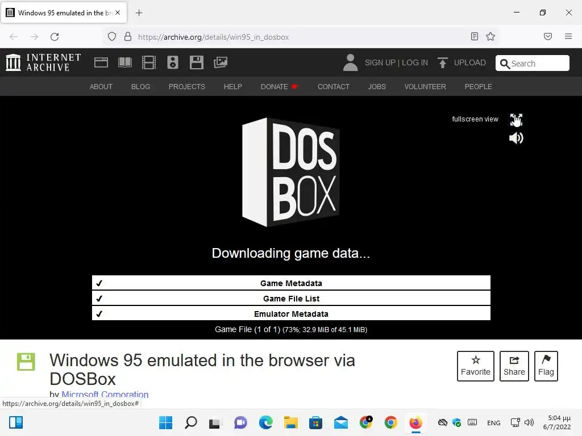
Task: Click the search magnifier icon
Action: click(x=505, y=64)
